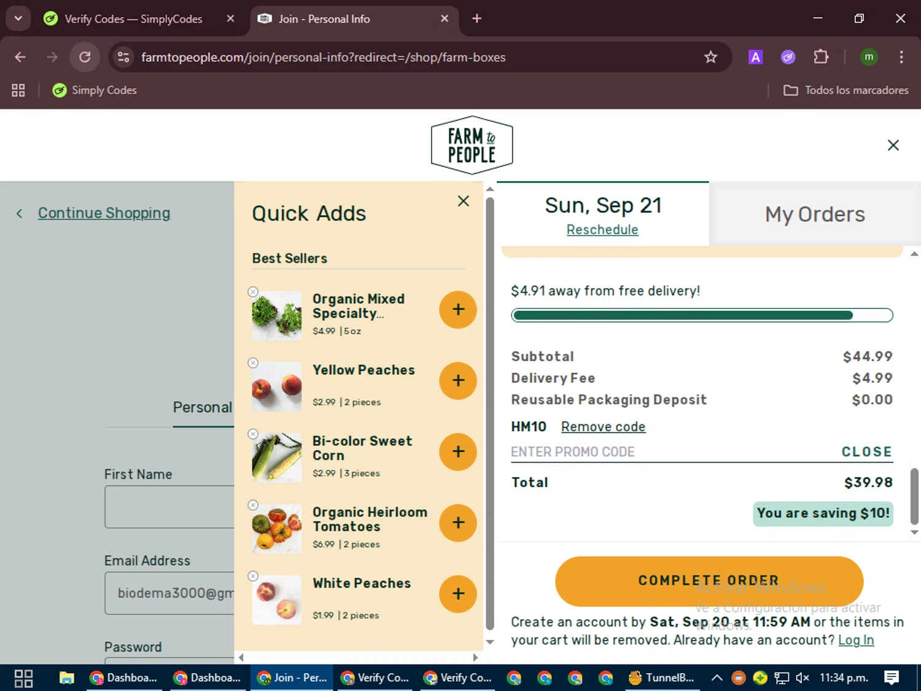Add Organic Mixed Specialty to cart
Screen dimensions: 921x691
tap(458, 310)
